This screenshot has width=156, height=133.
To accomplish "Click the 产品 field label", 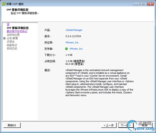I will point(48,30).
